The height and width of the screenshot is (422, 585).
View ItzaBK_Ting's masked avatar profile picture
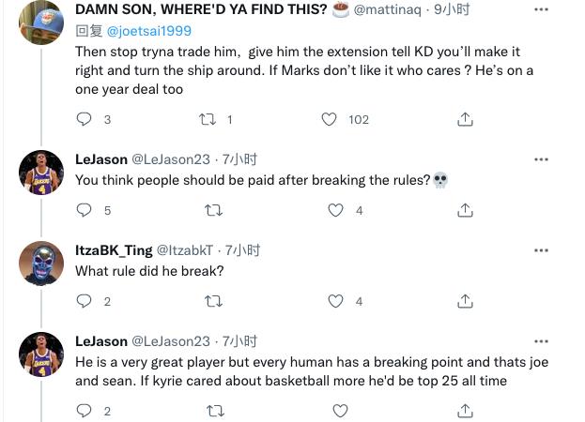click(x=41, y=264)
